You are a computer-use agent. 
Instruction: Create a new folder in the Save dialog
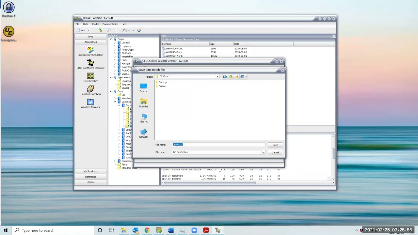(x=236, y=77)
